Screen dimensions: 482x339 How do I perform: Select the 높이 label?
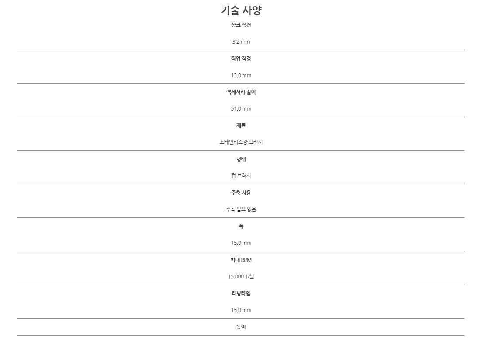point(241,327)
